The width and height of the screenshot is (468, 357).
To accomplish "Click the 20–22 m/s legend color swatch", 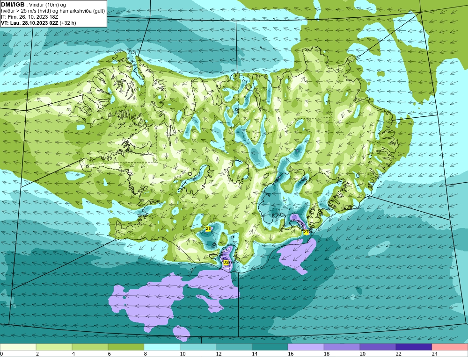I will [378, 347].
